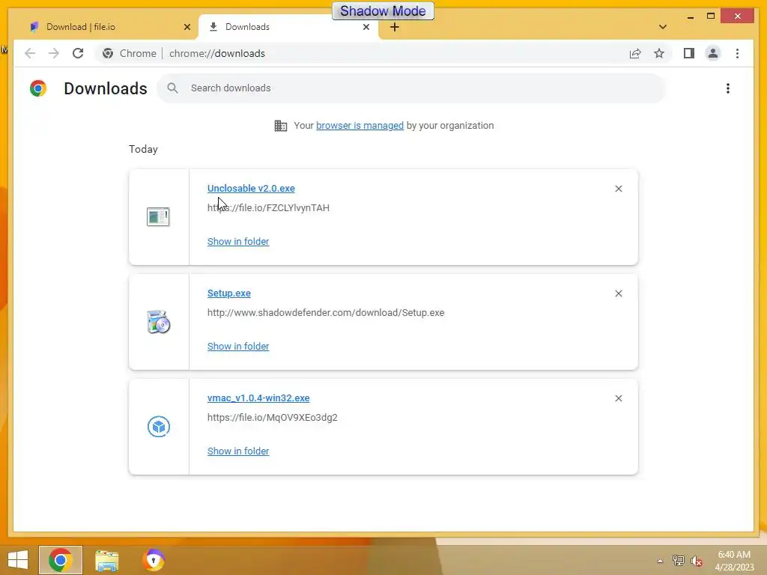Click the Shadow Mode label at top
Screen dimensions: 767x575
[x=383, y=10]
